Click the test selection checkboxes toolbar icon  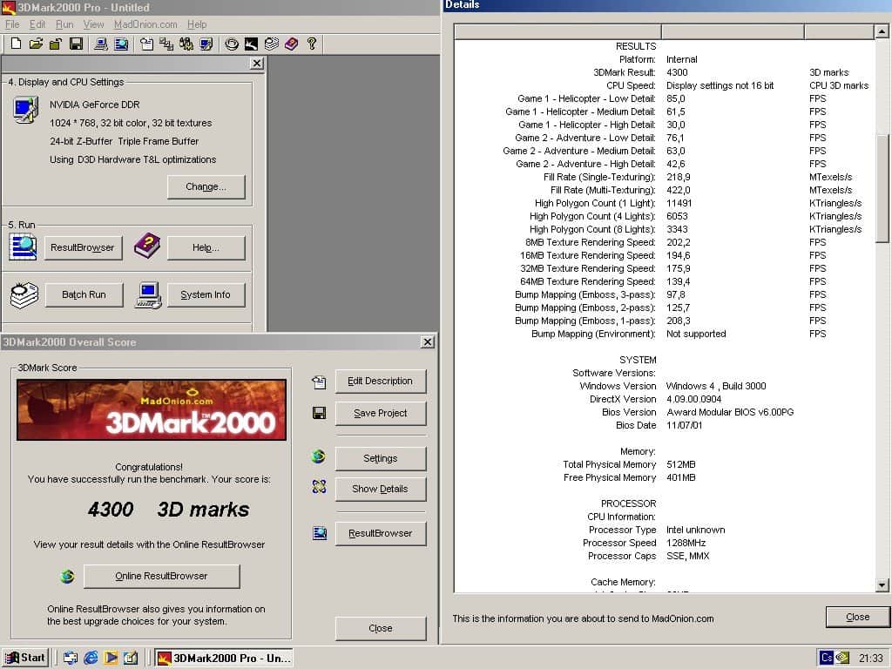coord(166,44)
